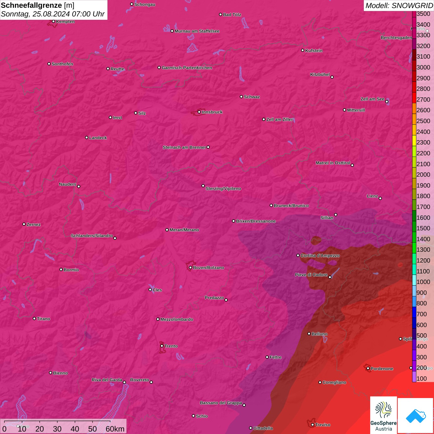
Task: Click the 'Riva del Garda' label
Action: [x=107, y=380]
